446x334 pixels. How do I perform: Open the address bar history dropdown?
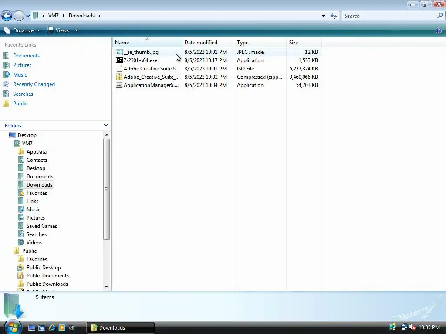pos(324,16)
